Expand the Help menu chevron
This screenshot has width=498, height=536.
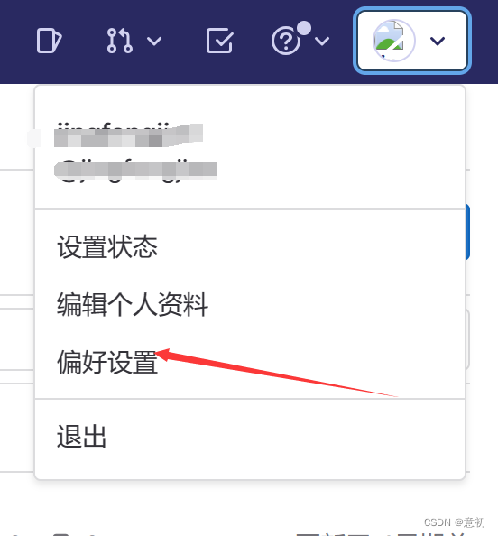click(x=322, y=41)
